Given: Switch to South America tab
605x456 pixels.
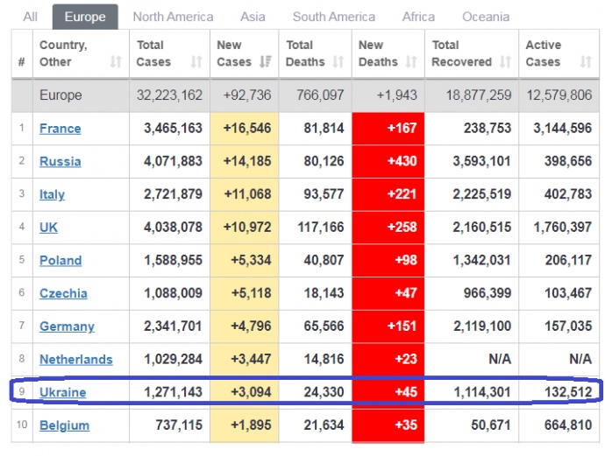Looking at the screenshot, I should pos(333,17).
